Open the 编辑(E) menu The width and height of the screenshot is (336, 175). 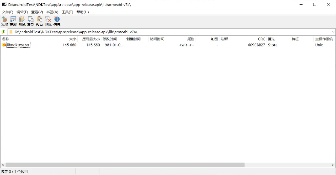pos(22,12)
